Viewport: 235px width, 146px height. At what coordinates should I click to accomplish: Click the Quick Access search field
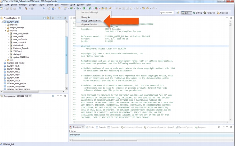[166, 13]
